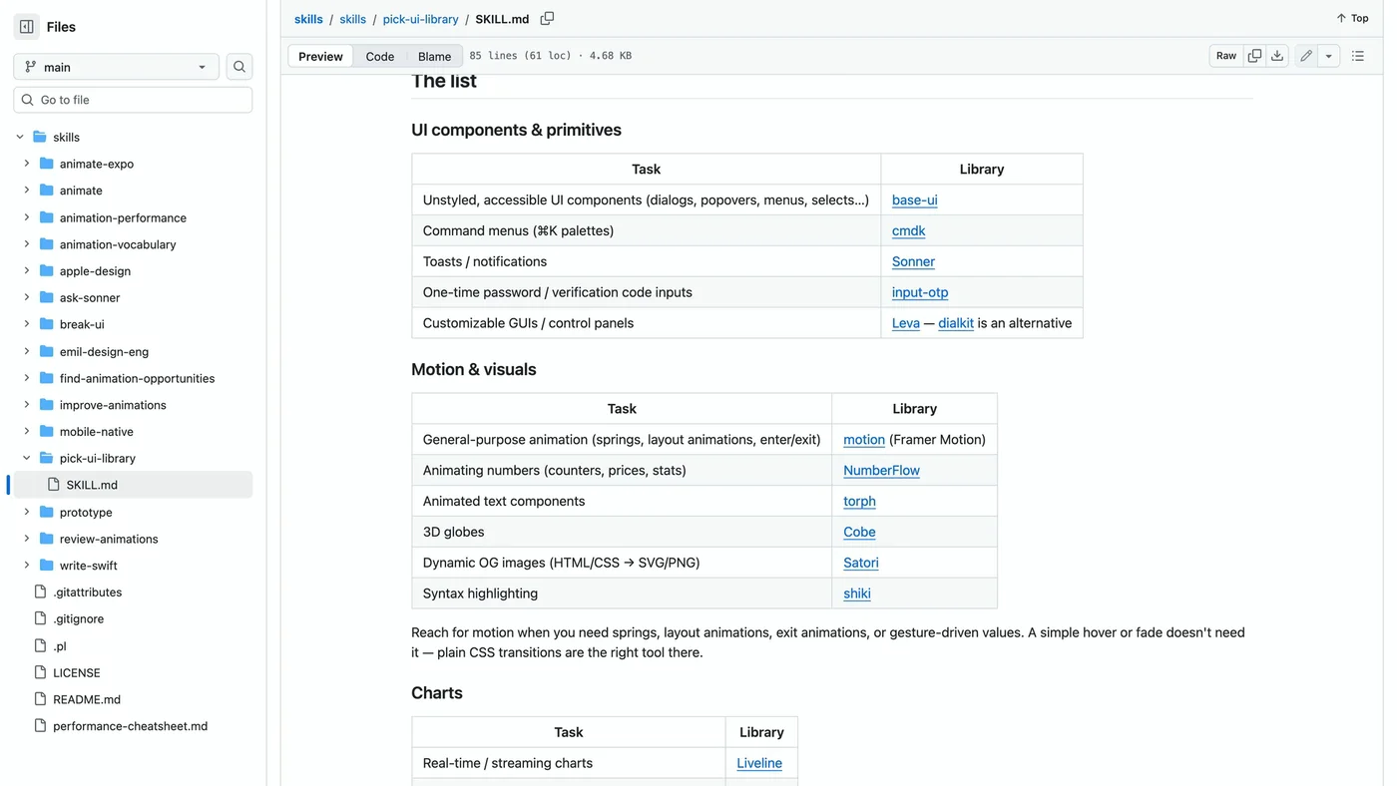
Task: Open the torph library link
Action: click(x=859, y=501)
